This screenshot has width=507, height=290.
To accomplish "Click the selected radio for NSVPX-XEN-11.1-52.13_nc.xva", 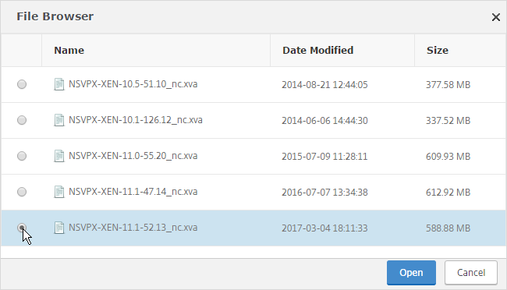I will [x=22, y=228].
